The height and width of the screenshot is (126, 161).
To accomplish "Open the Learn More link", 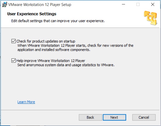I will pyautogui.click(x=26, y=102).
